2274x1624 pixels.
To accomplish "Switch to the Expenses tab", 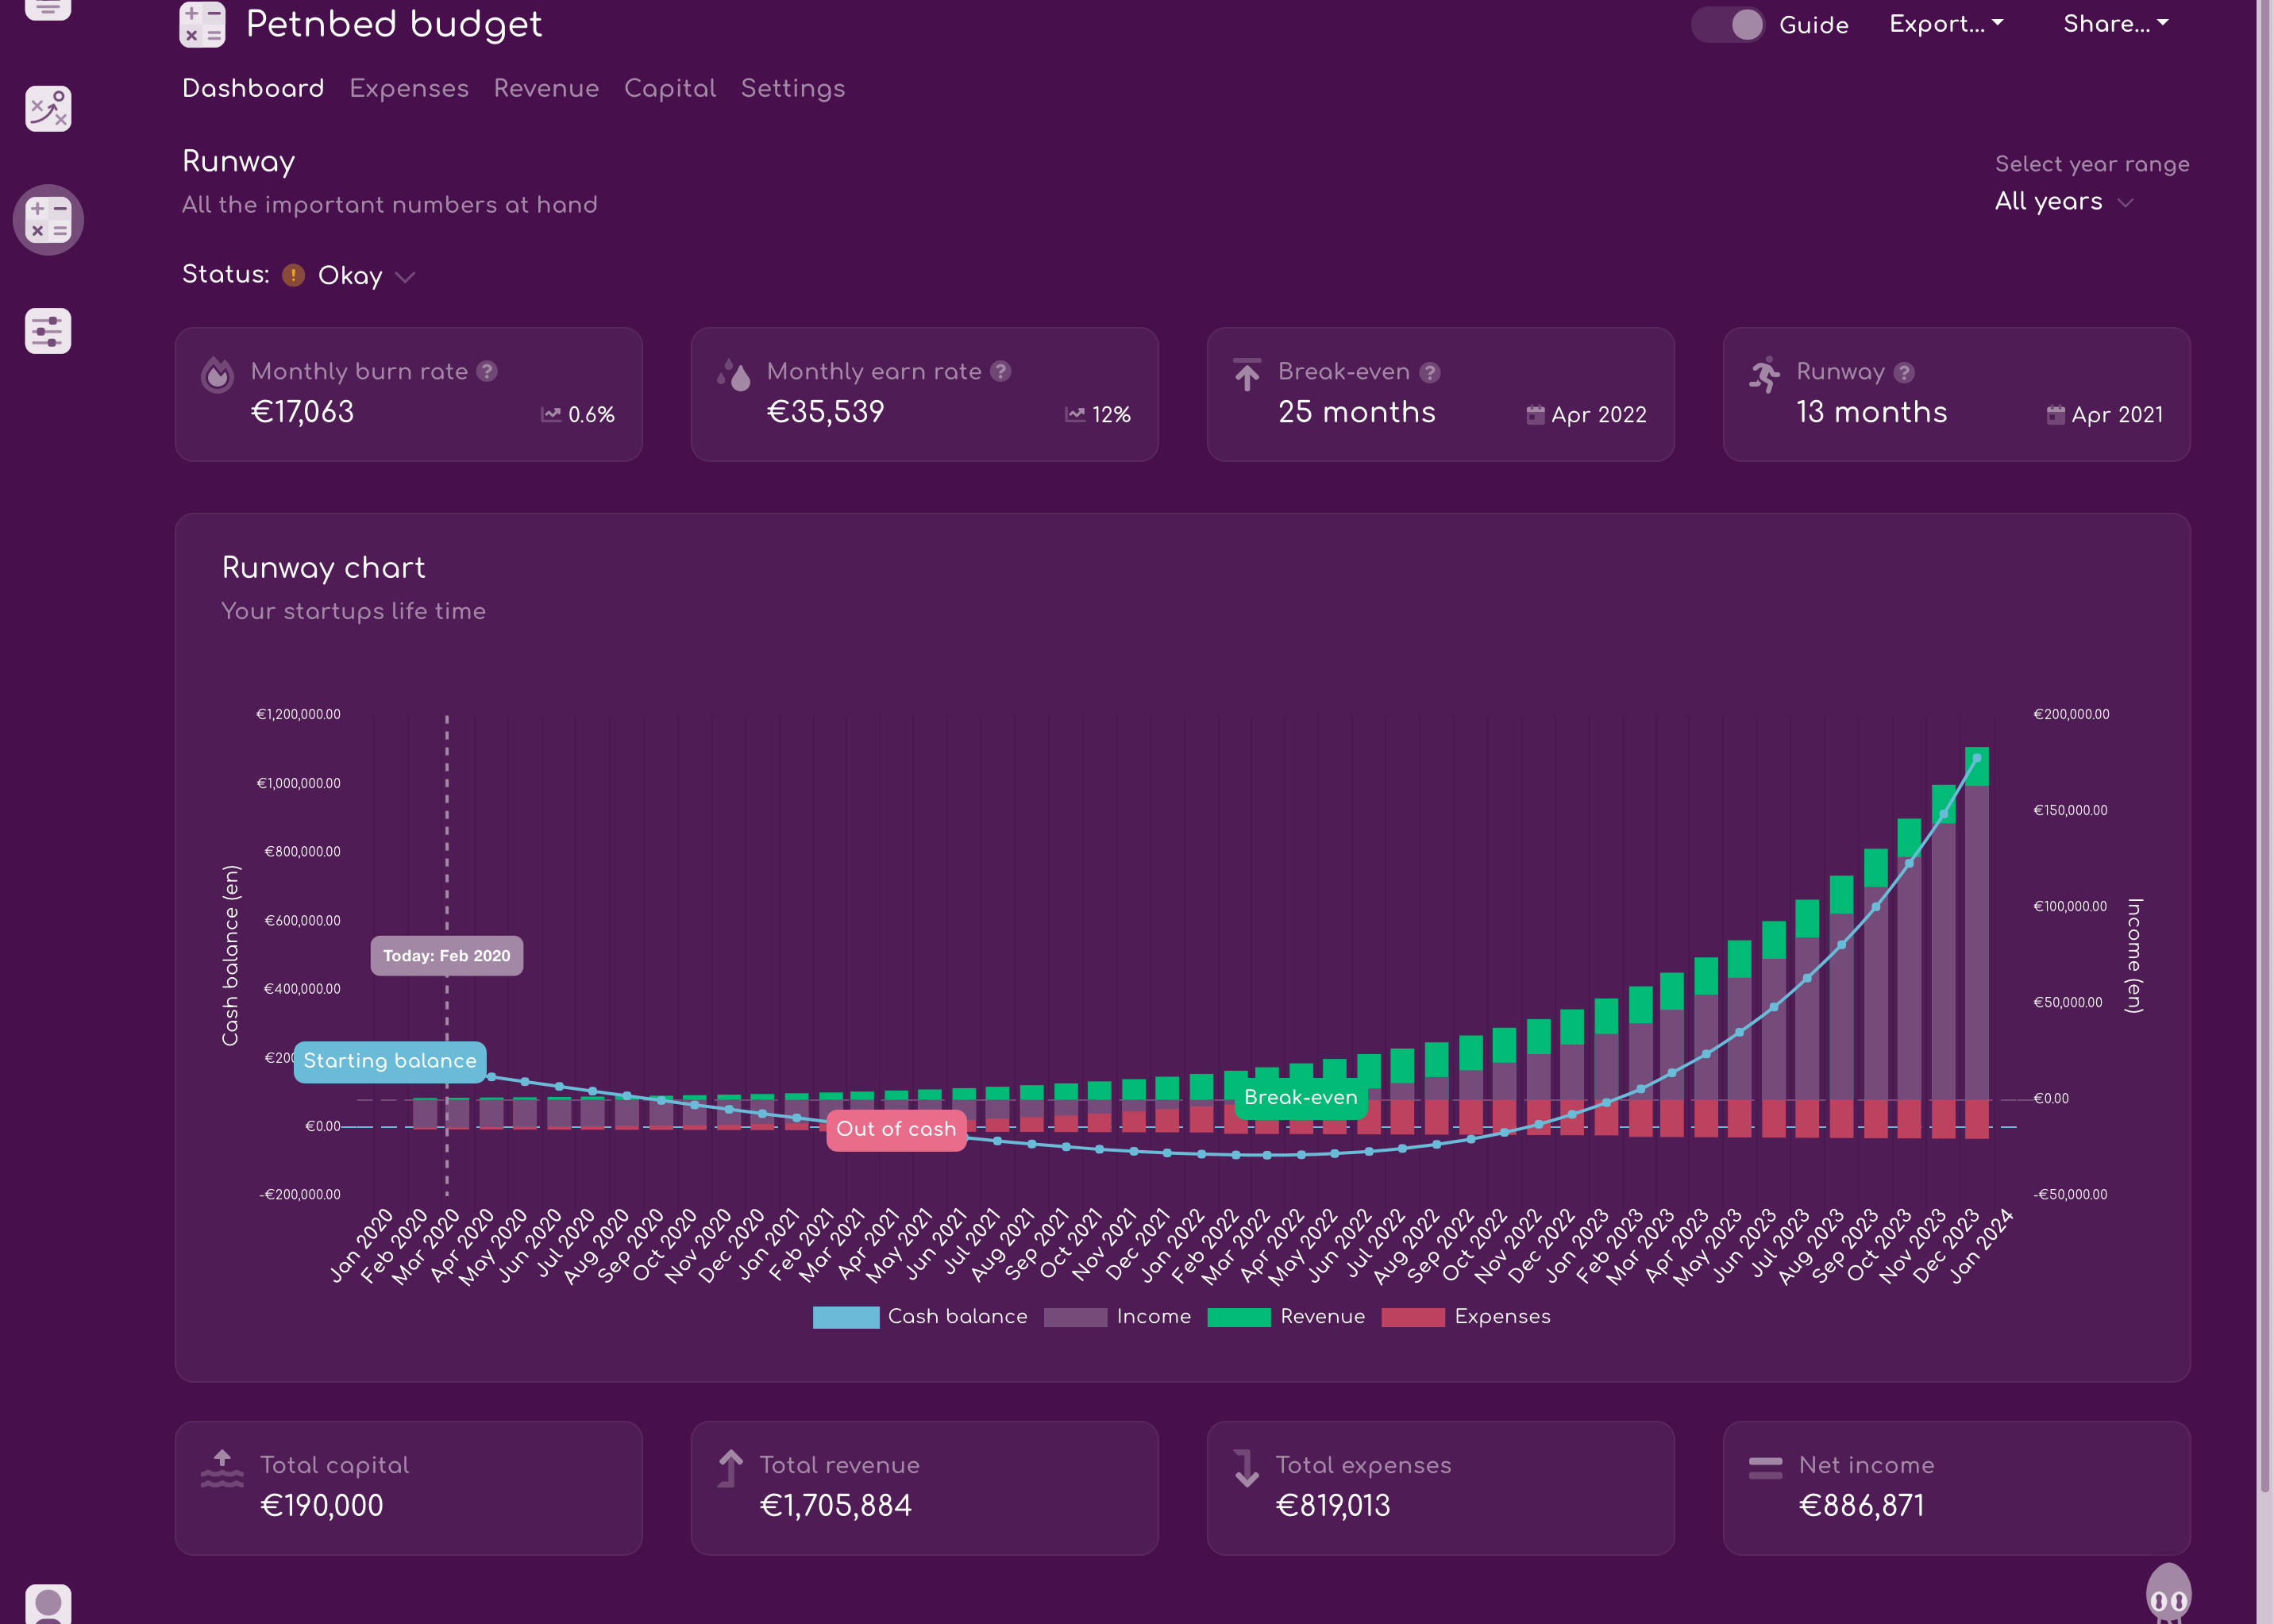I will point(408,88).
